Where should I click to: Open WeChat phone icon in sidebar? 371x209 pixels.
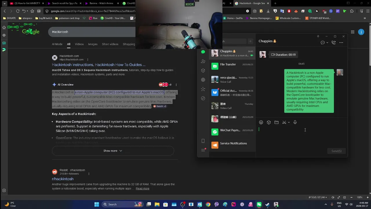tap(203, 141)
